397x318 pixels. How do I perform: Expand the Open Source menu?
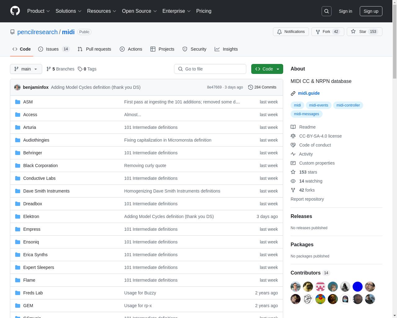(x=140, y=11)
